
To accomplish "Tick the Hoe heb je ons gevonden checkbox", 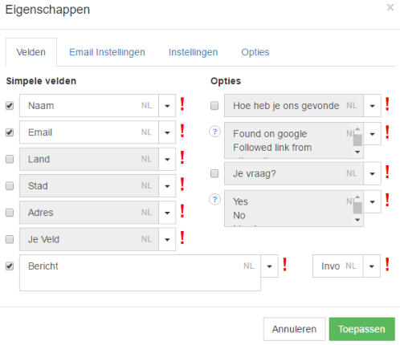I will pyautogui.click(x=214, y=106).
